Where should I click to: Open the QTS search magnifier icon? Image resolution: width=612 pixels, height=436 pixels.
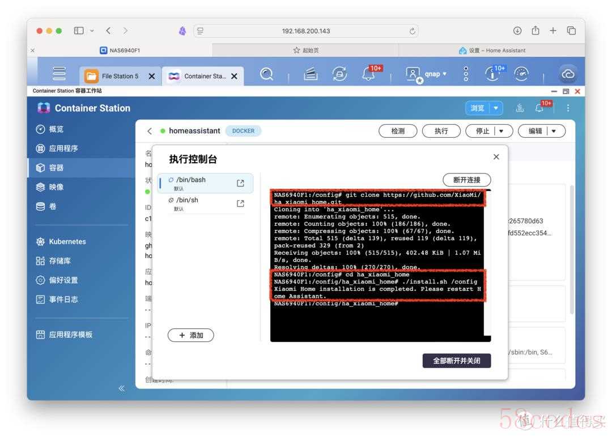tap(266, 74)
